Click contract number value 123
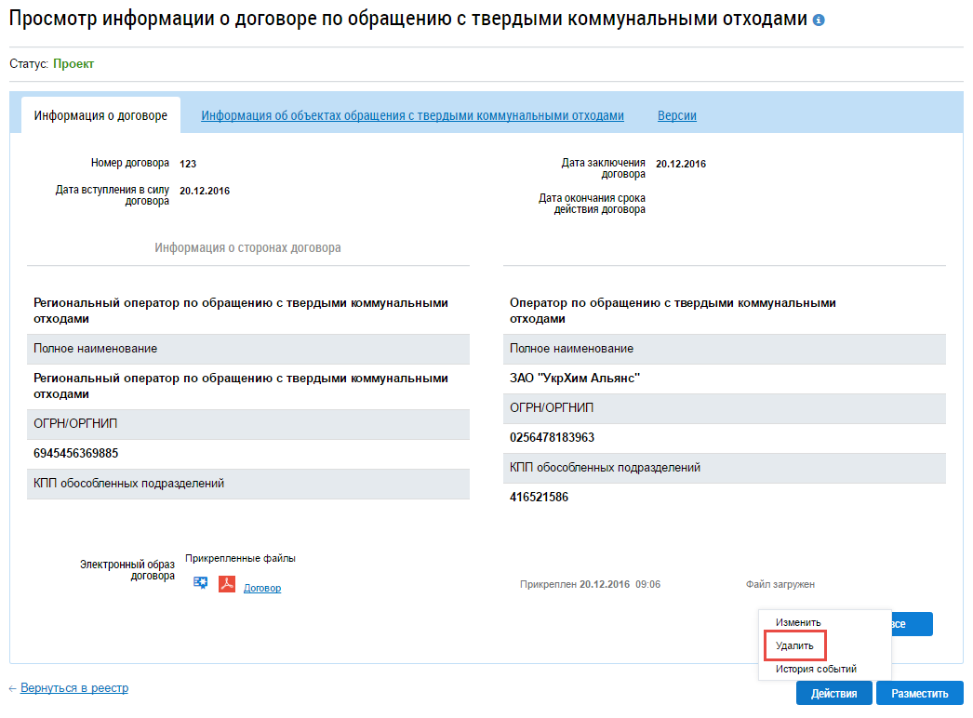 [187, 164]
